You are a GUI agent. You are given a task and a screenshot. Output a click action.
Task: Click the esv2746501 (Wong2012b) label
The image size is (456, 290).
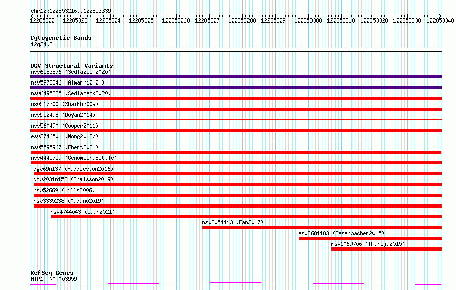click(65, 136)
